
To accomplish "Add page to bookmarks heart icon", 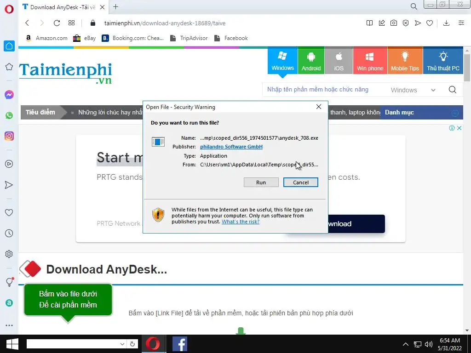I will [x=430, y=23].
